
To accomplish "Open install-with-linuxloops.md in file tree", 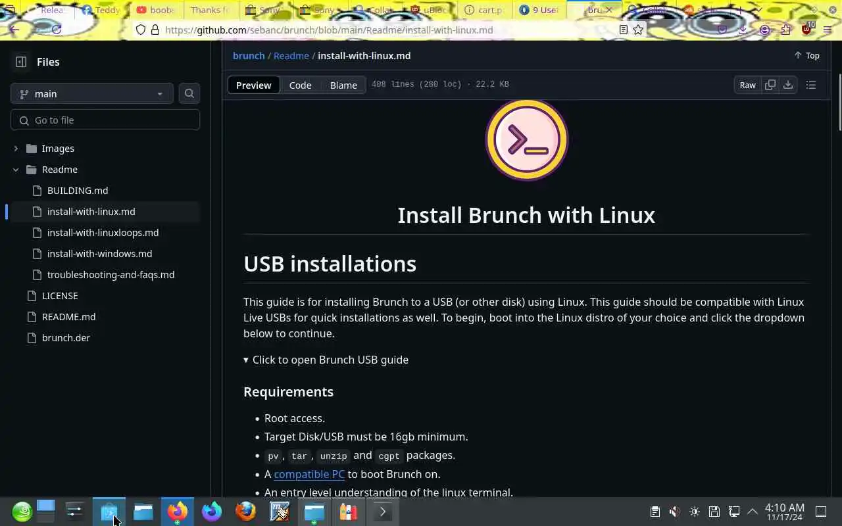I will (x=103, y=233).
